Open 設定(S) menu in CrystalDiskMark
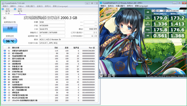187x106 pixels. (x=111, y=6)
